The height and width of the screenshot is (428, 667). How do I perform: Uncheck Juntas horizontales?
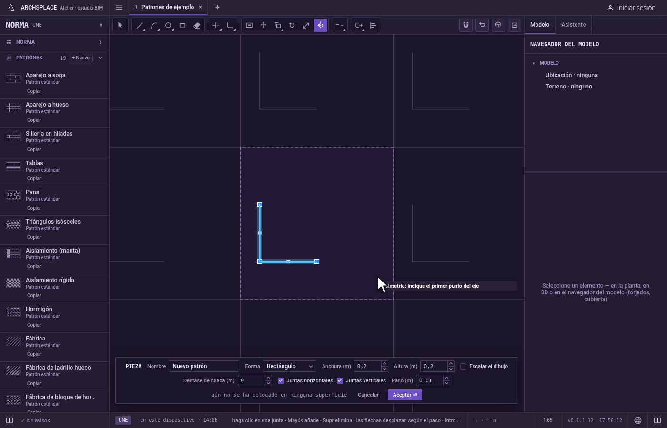(x=281, y=380)
